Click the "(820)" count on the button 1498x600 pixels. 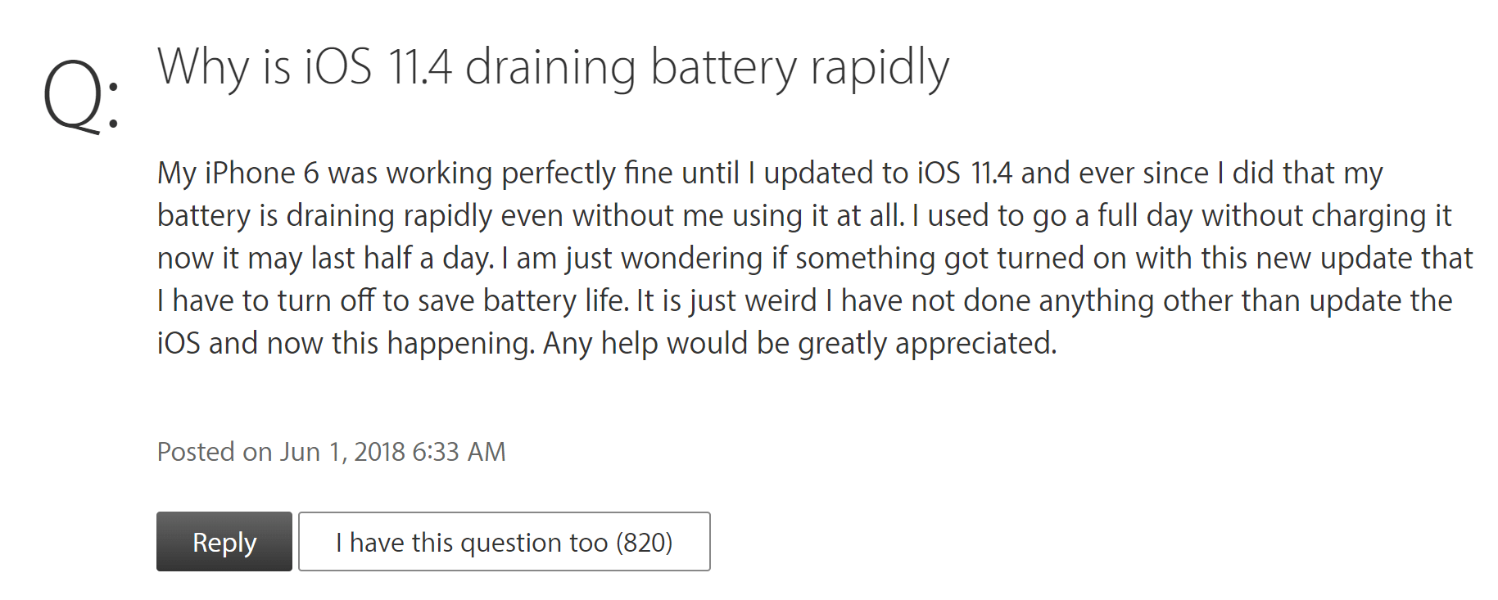[x=644, y=542]
